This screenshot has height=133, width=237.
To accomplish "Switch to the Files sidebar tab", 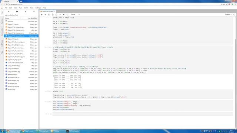I will (x=2, y=13).
